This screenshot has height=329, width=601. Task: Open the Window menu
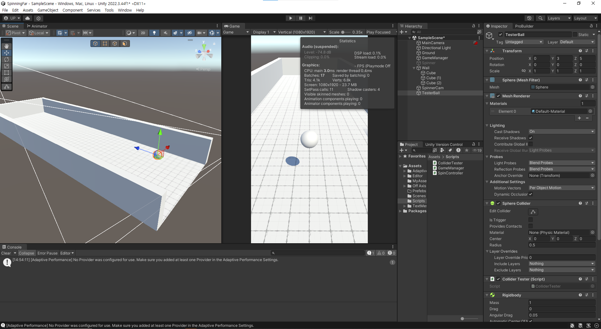[125, 10]
